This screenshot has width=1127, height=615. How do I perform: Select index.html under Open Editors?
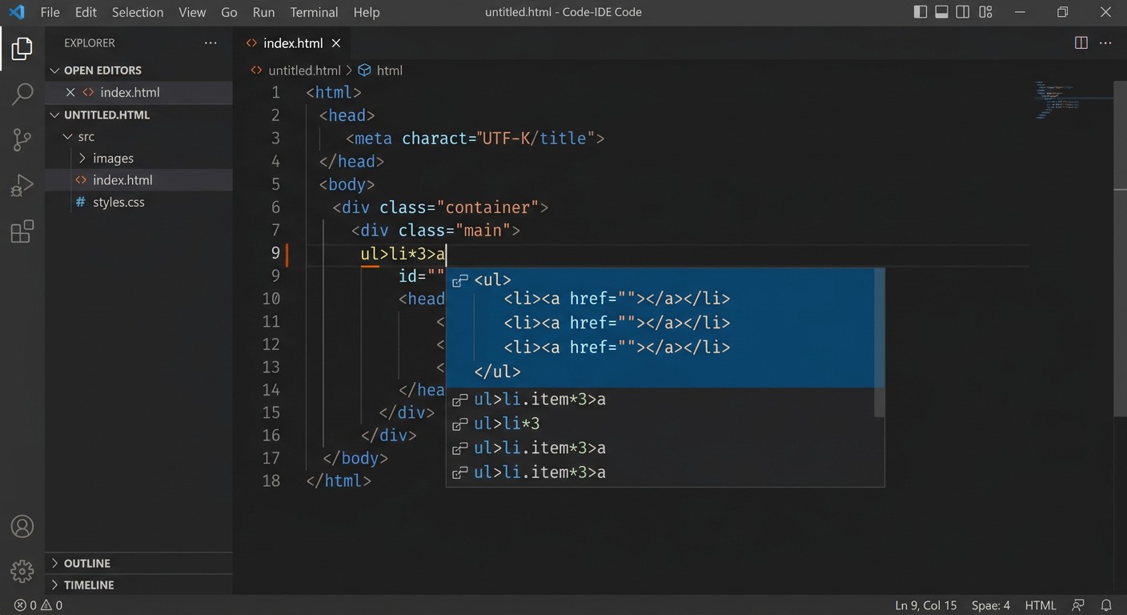(130, 92)
